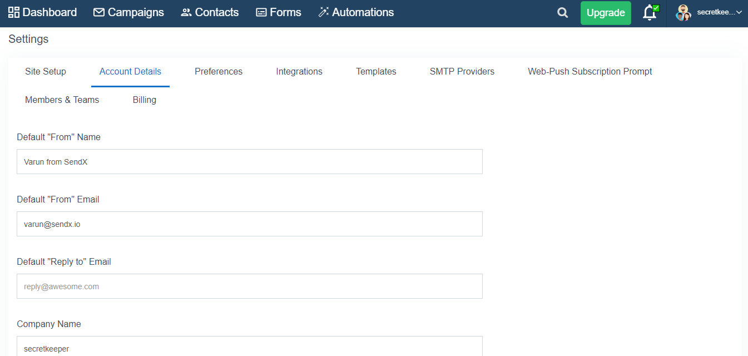Switch to the Integrations tab
This screenshot has width=748, height=356.
coord(299,72)
